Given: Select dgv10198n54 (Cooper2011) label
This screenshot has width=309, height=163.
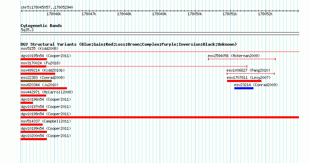Looking at the screenshot, I should pyautogui.click(x=46, y=114).
